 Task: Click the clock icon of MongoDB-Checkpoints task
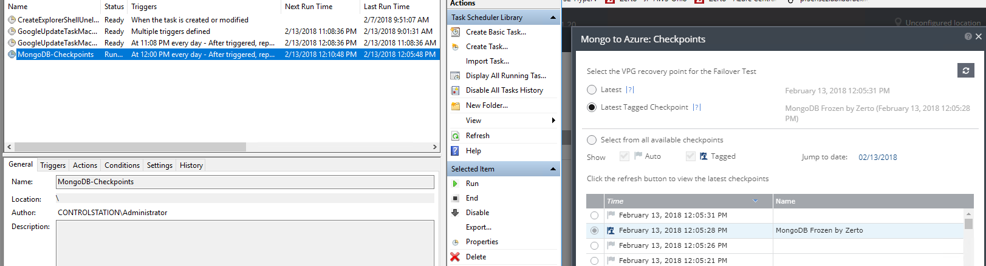(x=12, y=55)
